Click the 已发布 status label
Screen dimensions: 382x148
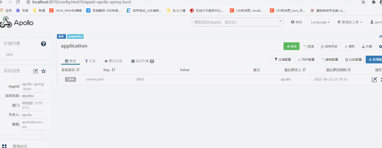point(71,79)
